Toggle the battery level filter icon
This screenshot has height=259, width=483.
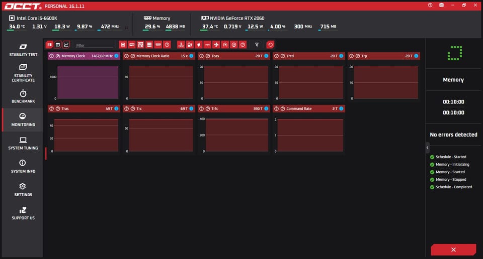pos(190,45)
